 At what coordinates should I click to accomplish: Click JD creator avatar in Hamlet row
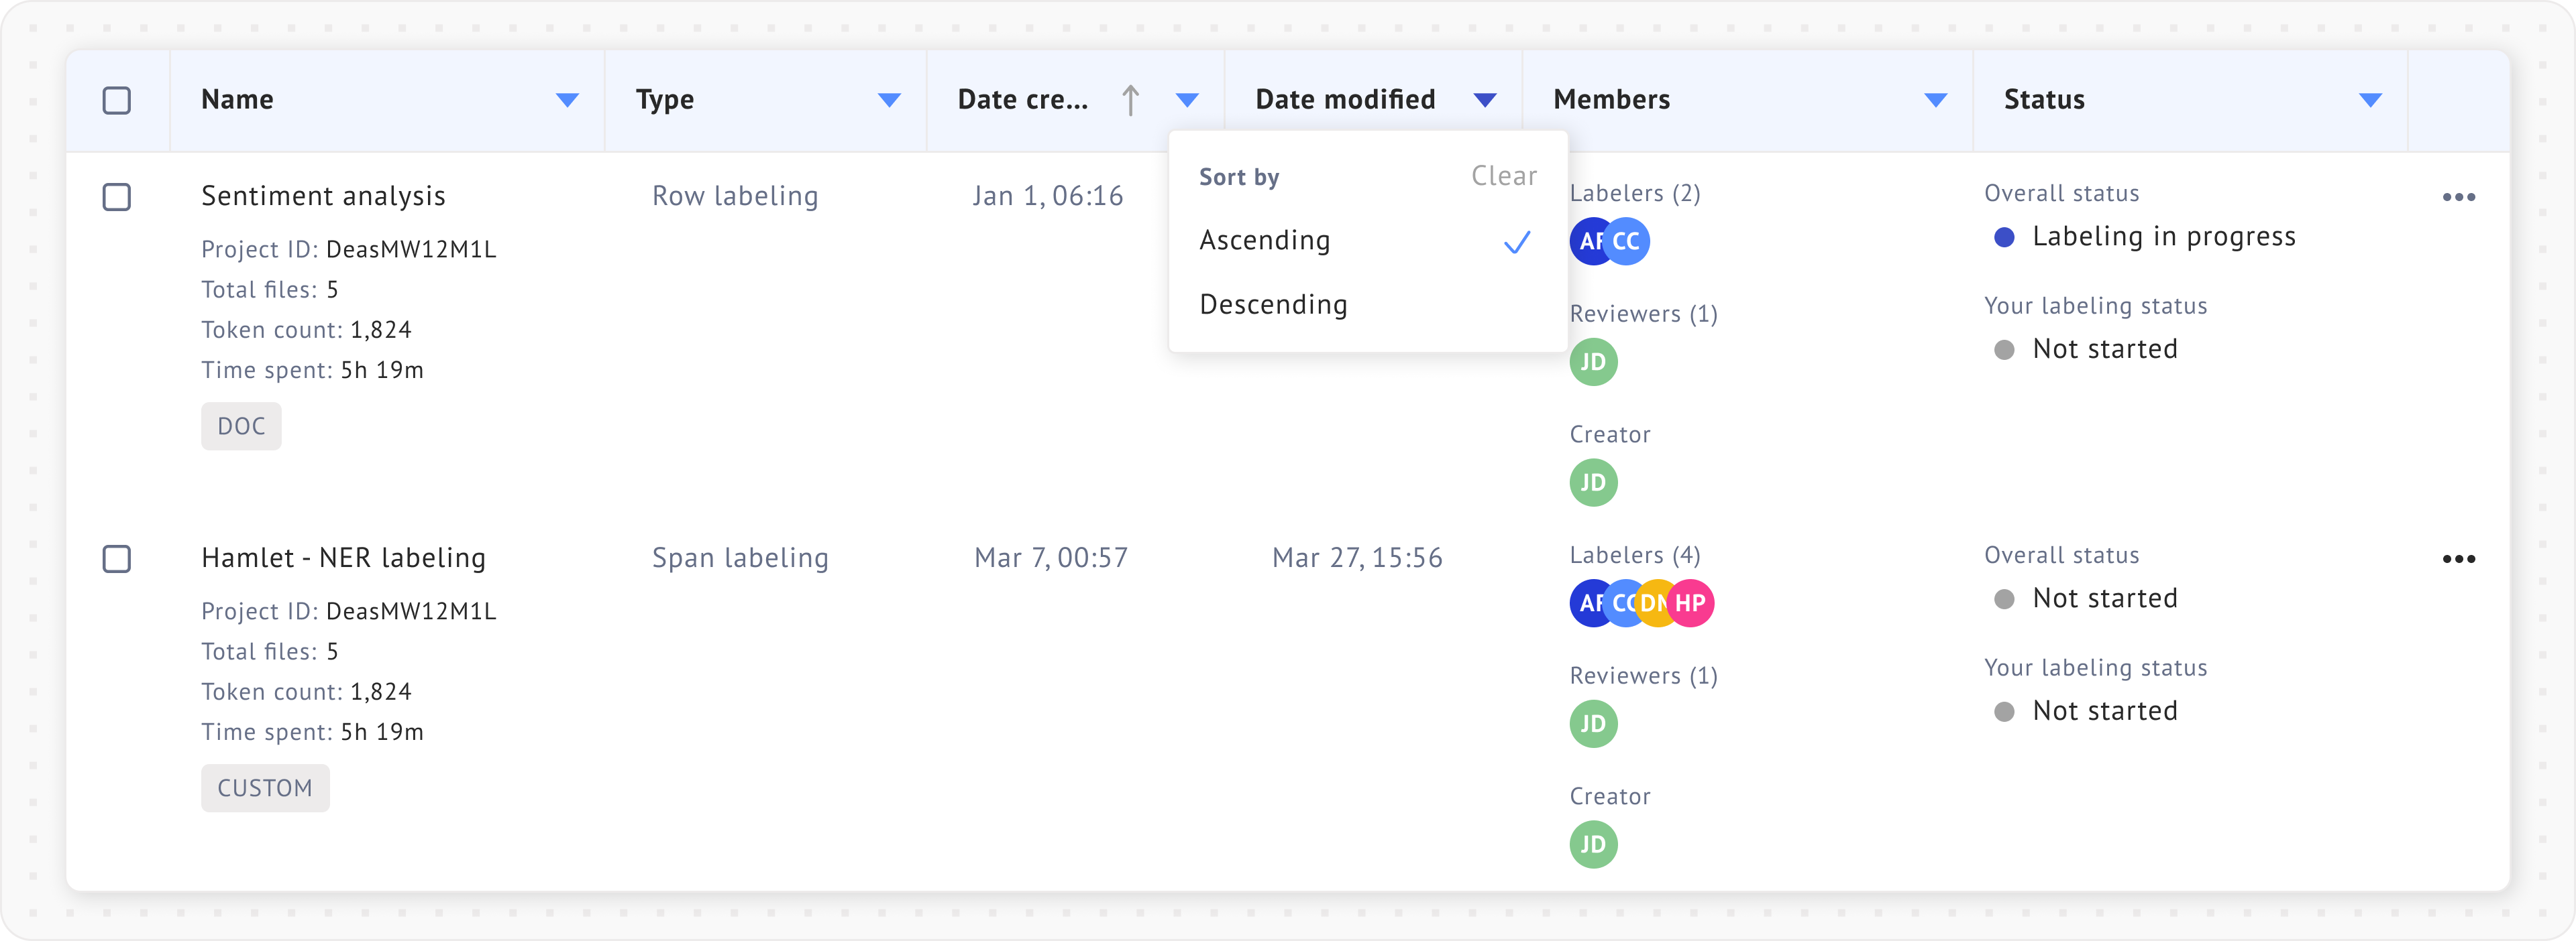coord(1593,844)
